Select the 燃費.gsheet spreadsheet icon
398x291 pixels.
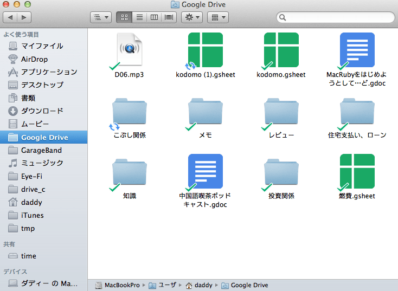pos(357,171)
